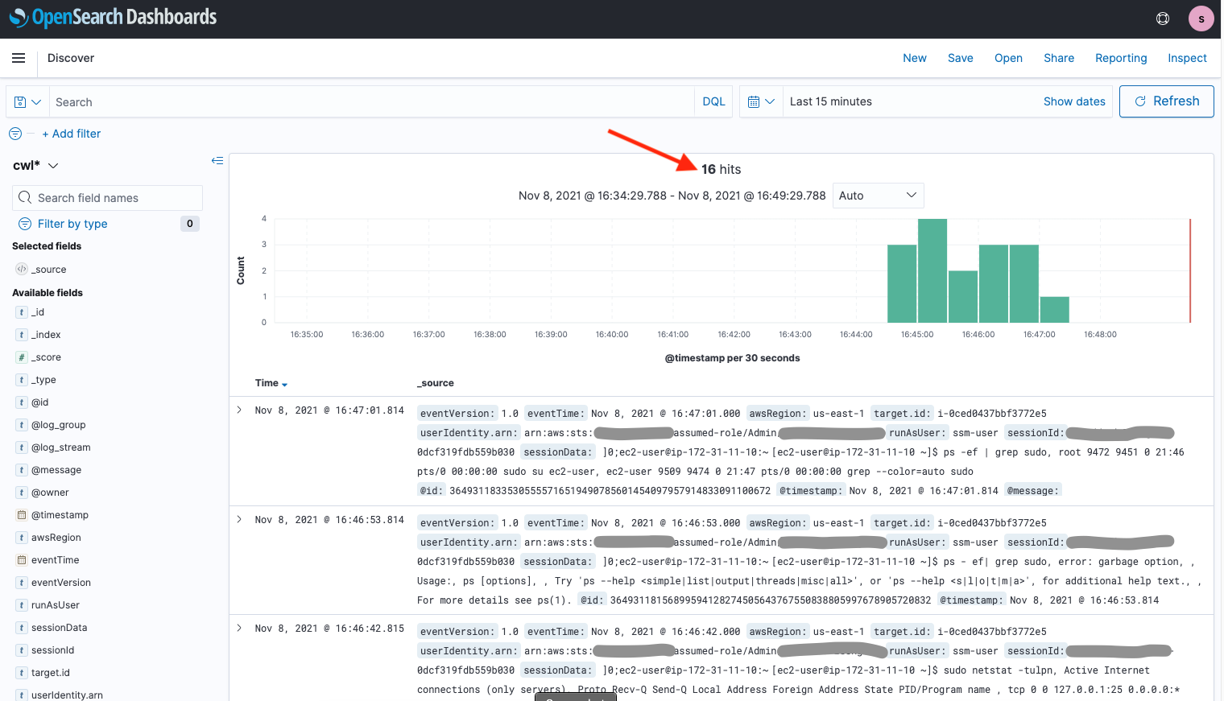Toggle Show dates in the time picker
The image size is (1224, 701).
1074,101
